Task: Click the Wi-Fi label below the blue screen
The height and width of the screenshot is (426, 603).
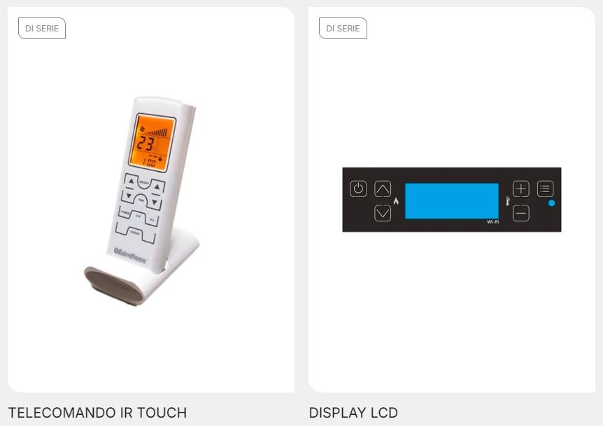Action: (x=492, y=222)
